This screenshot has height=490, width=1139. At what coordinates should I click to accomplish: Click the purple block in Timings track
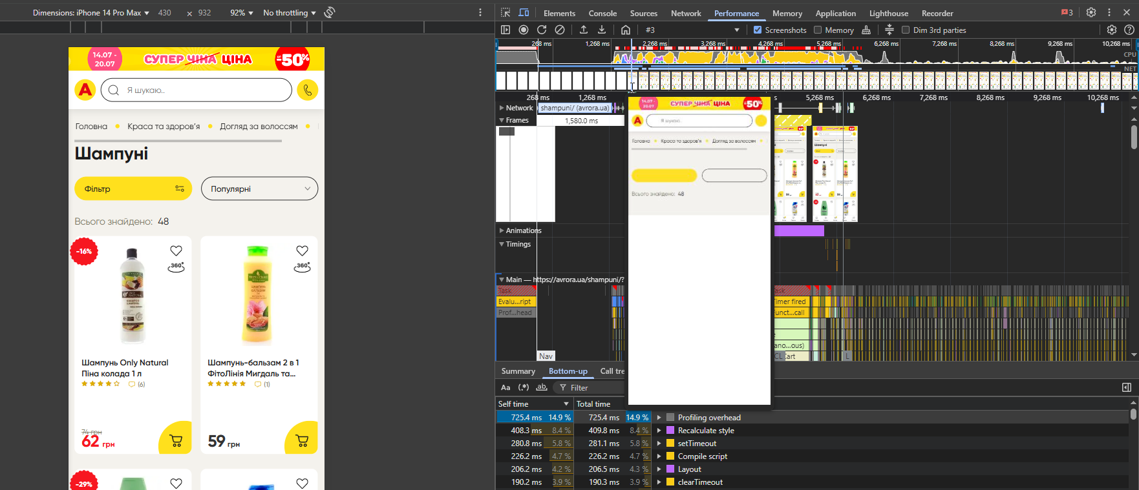(x=799, y=230)
